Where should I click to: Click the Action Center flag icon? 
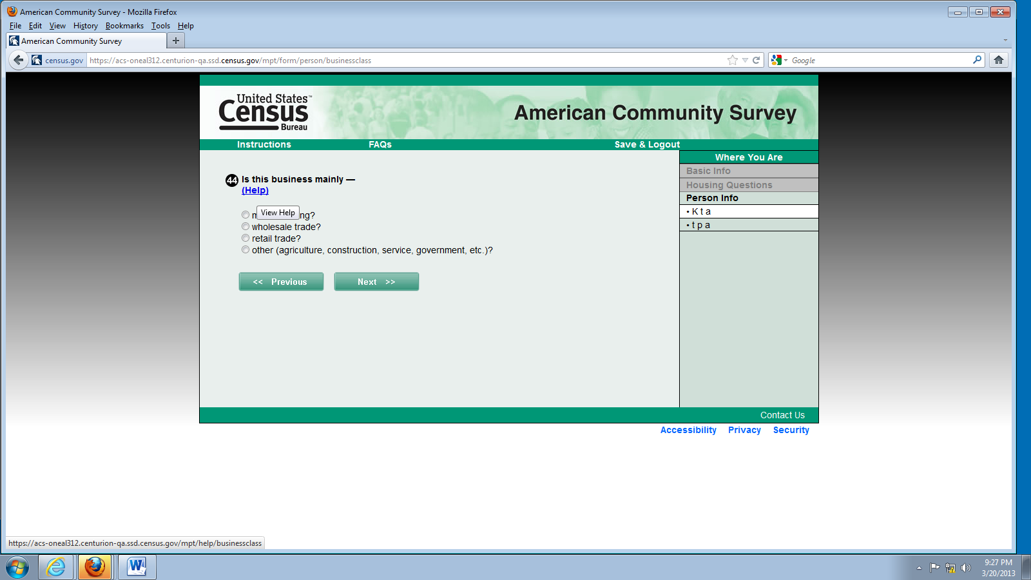(934, 568)
